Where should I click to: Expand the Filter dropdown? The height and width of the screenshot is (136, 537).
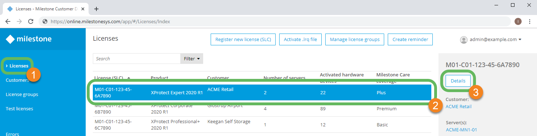191,59
